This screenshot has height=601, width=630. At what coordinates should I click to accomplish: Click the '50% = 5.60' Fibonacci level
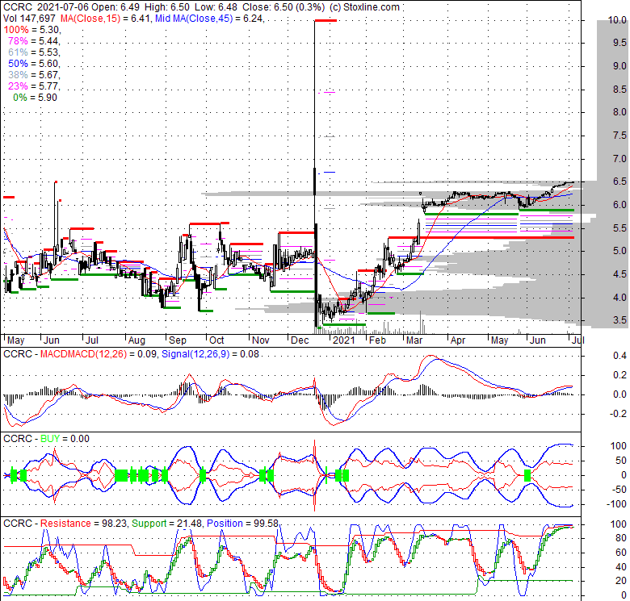point(35,64)
